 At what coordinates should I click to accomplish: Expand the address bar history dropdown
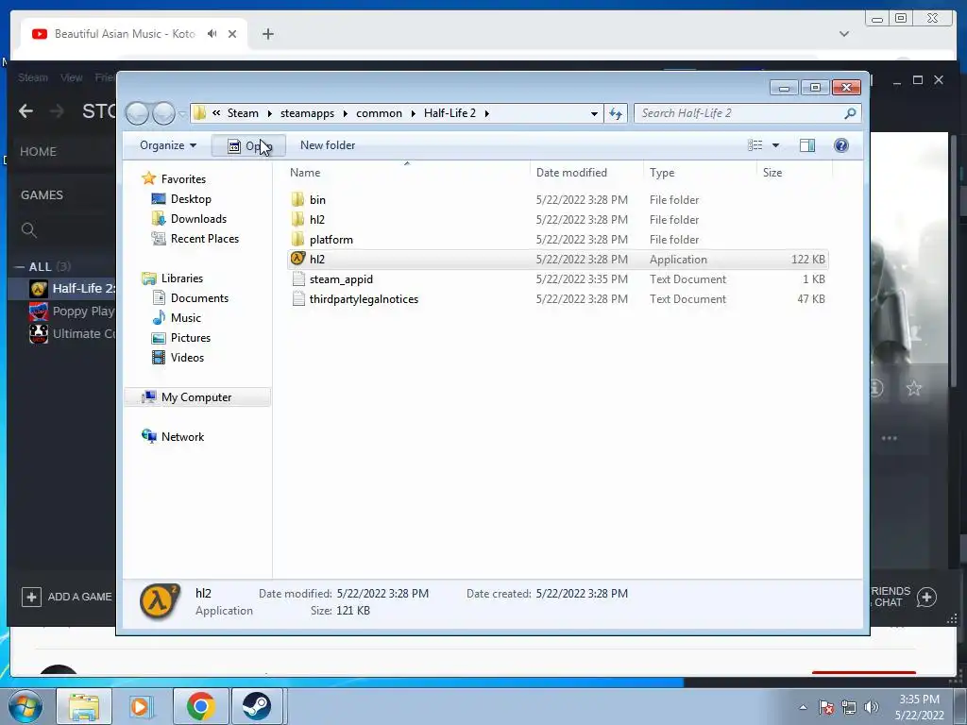[594, 114]
